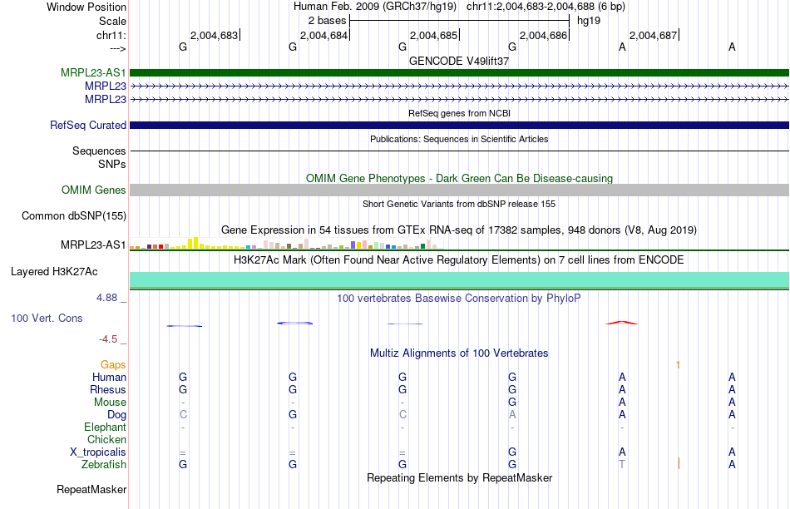Open the Common dbSNP(155) track label
Image resolution: width=790 pixels, height=509 pixels.
click(74, 215)
